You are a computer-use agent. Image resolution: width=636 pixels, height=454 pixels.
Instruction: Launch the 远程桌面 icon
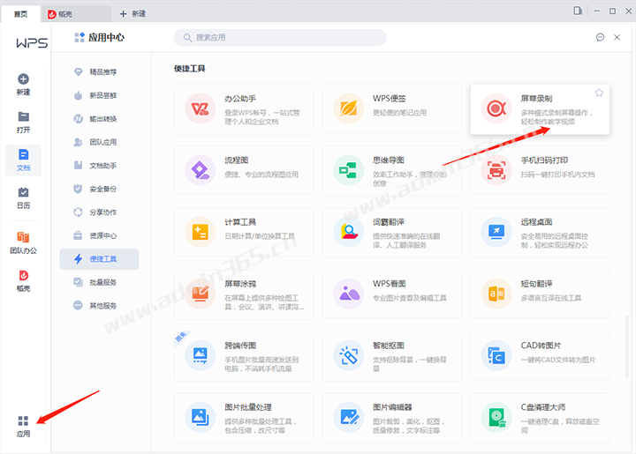coord(496,232)
